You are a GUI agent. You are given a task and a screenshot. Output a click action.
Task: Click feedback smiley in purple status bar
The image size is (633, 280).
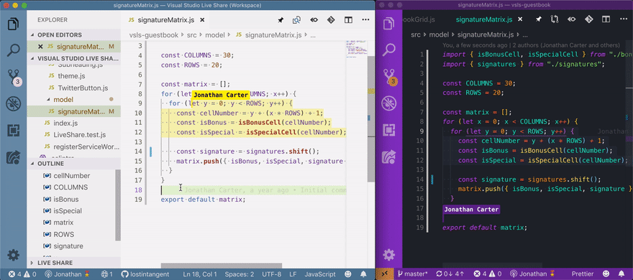[x=606, y=274]
